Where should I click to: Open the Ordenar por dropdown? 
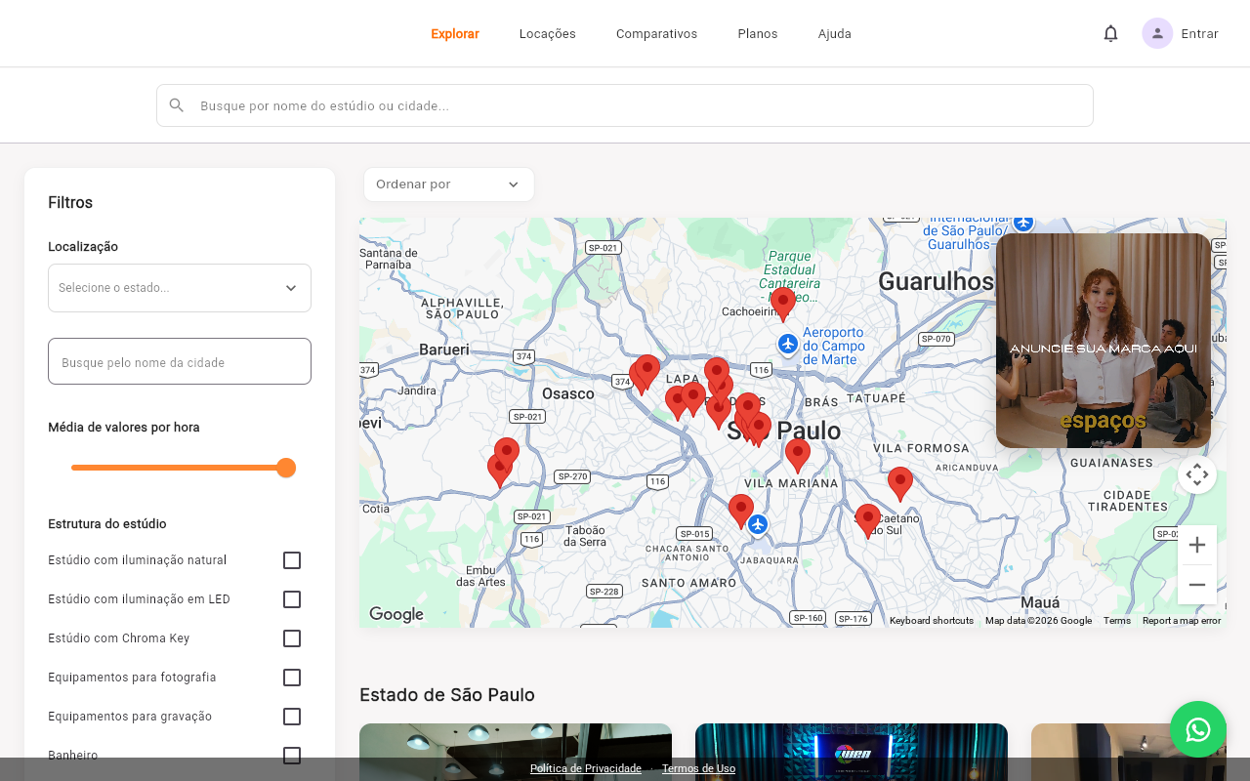(x=449, y=185)
